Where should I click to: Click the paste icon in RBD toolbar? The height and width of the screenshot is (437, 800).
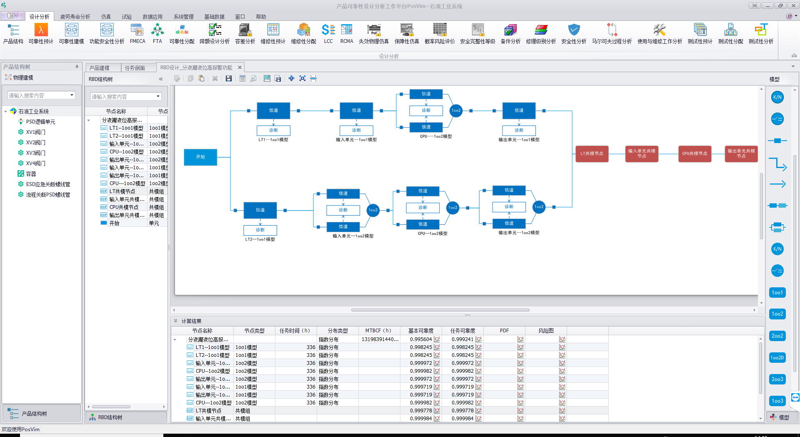click(x=201, y=78)
